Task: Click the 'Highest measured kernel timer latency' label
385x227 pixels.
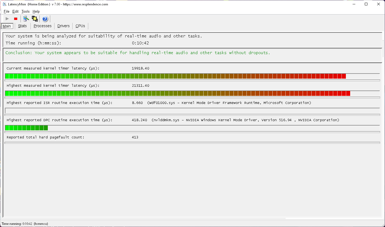Action: (x=53, y=86)
